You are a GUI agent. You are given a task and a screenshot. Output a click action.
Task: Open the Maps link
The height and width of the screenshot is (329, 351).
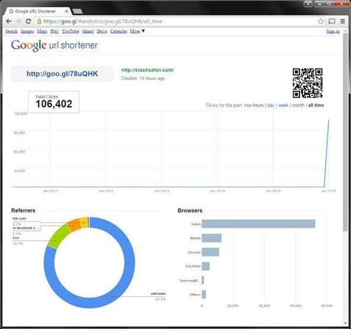[42, 31]
